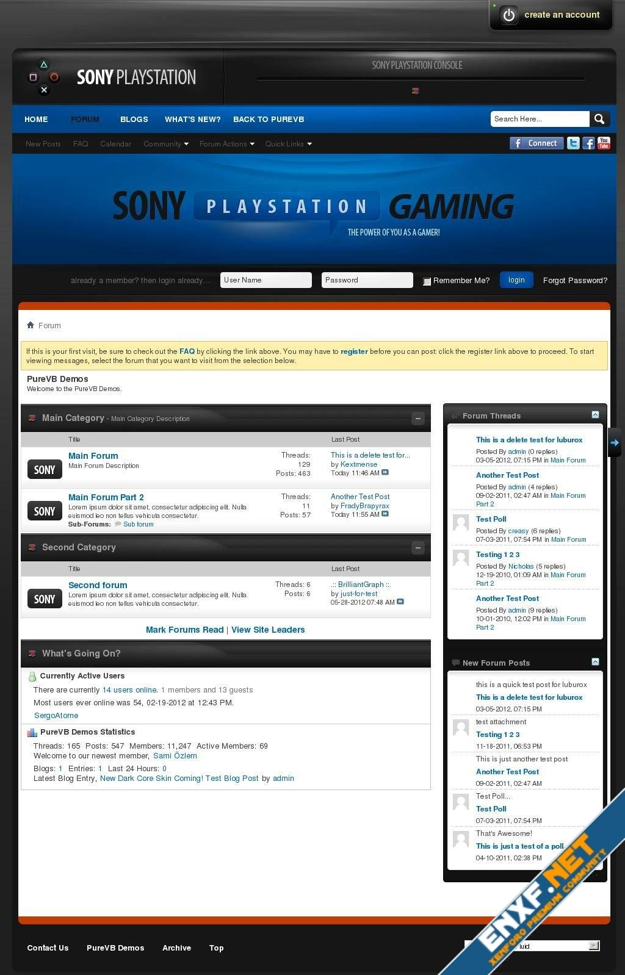Screen dimensions: 625x975
Task: Go to the BLOGS tab
Action: point(134,120)
